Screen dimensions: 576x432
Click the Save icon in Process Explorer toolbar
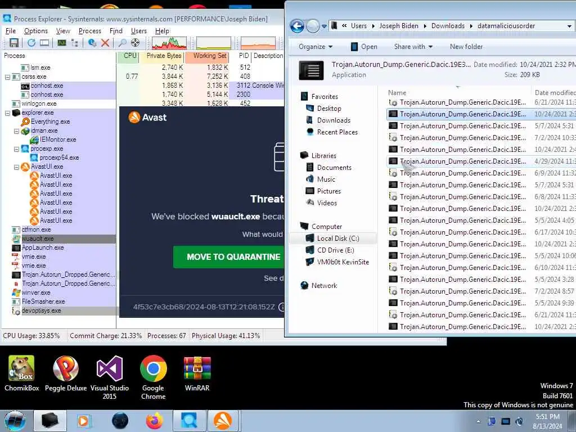click(13, 43)
